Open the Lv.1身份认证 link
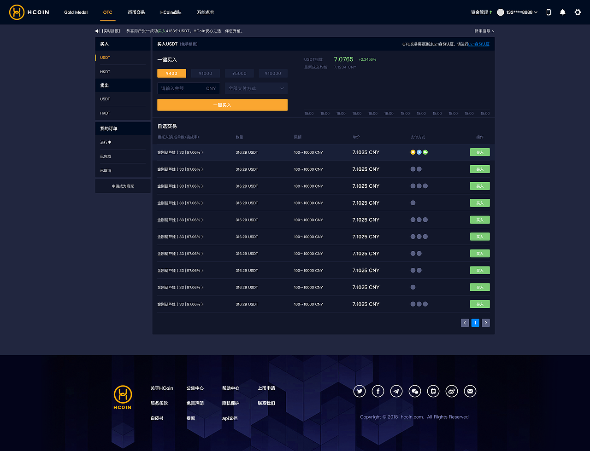This screenshot has width=590, height=451. [x=478, y=44]
